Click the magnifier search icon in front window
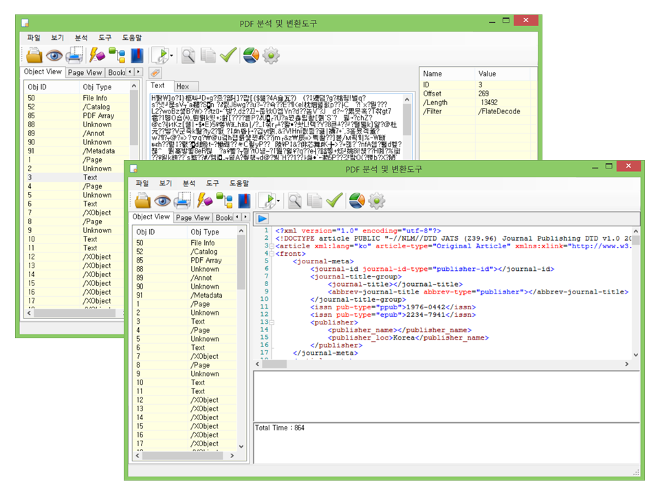Screen dimensions: 660x495 295,201
